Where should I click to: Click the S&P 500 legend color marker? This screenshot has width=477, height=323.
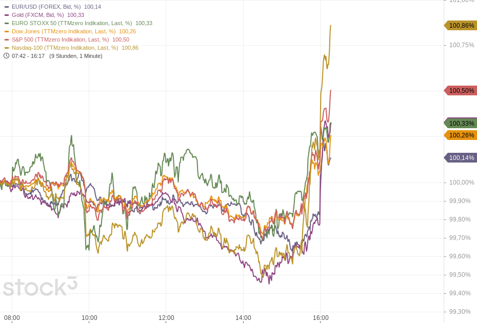click(7, 39)
